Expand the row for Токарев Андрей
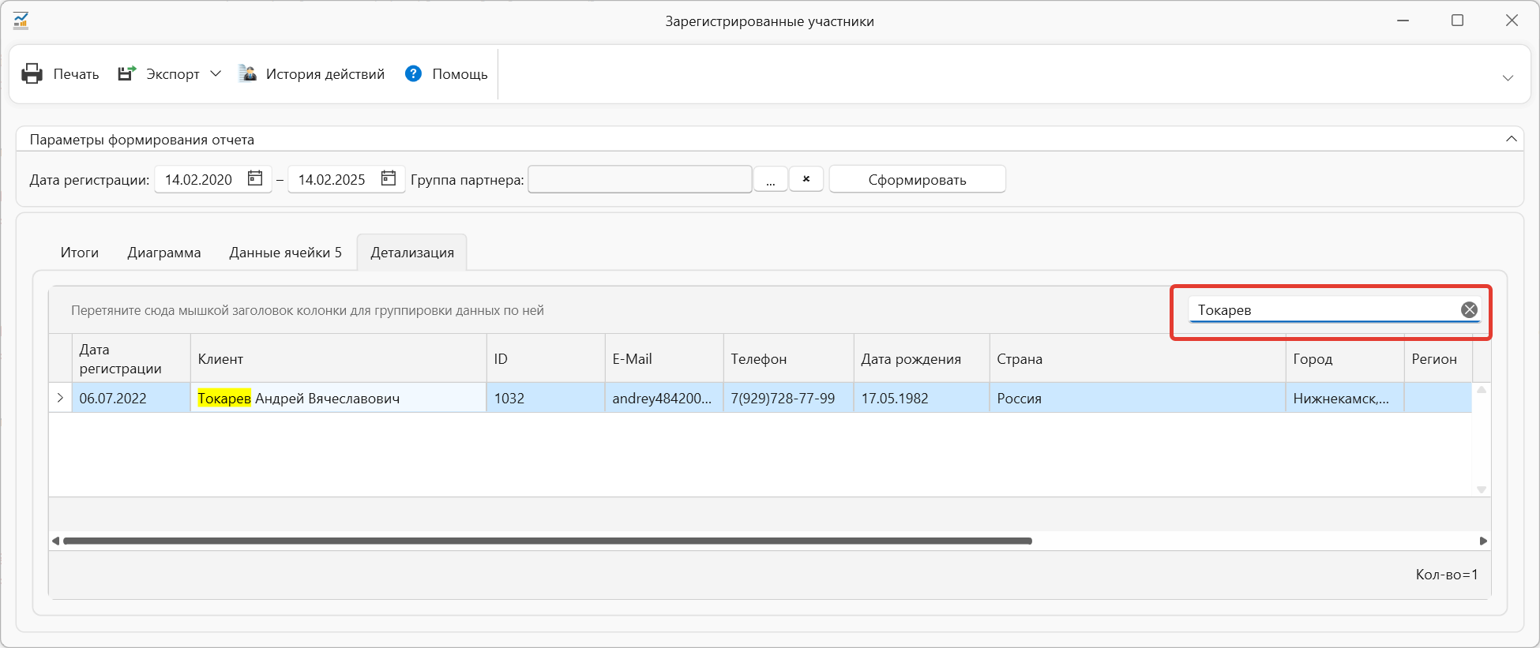 click(60, 398)
